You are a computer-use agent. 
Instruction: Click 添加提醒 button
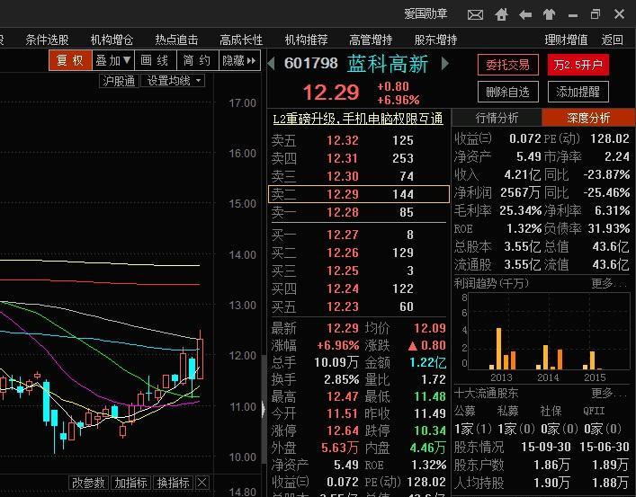(578, 92)
